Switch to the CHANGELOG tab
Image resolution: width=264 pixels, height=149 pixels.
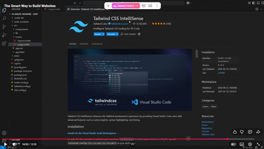point(97,44)
